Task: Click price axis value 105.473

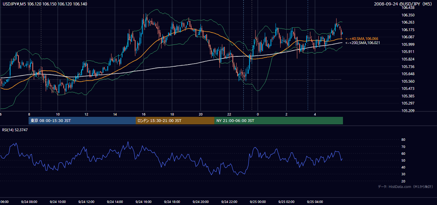Action: 408,88
